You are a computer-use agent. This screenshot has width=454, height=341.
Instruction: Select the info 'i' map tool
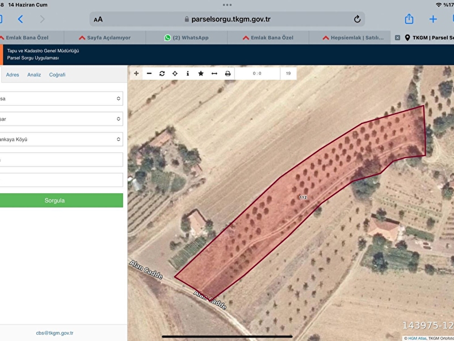188,73
